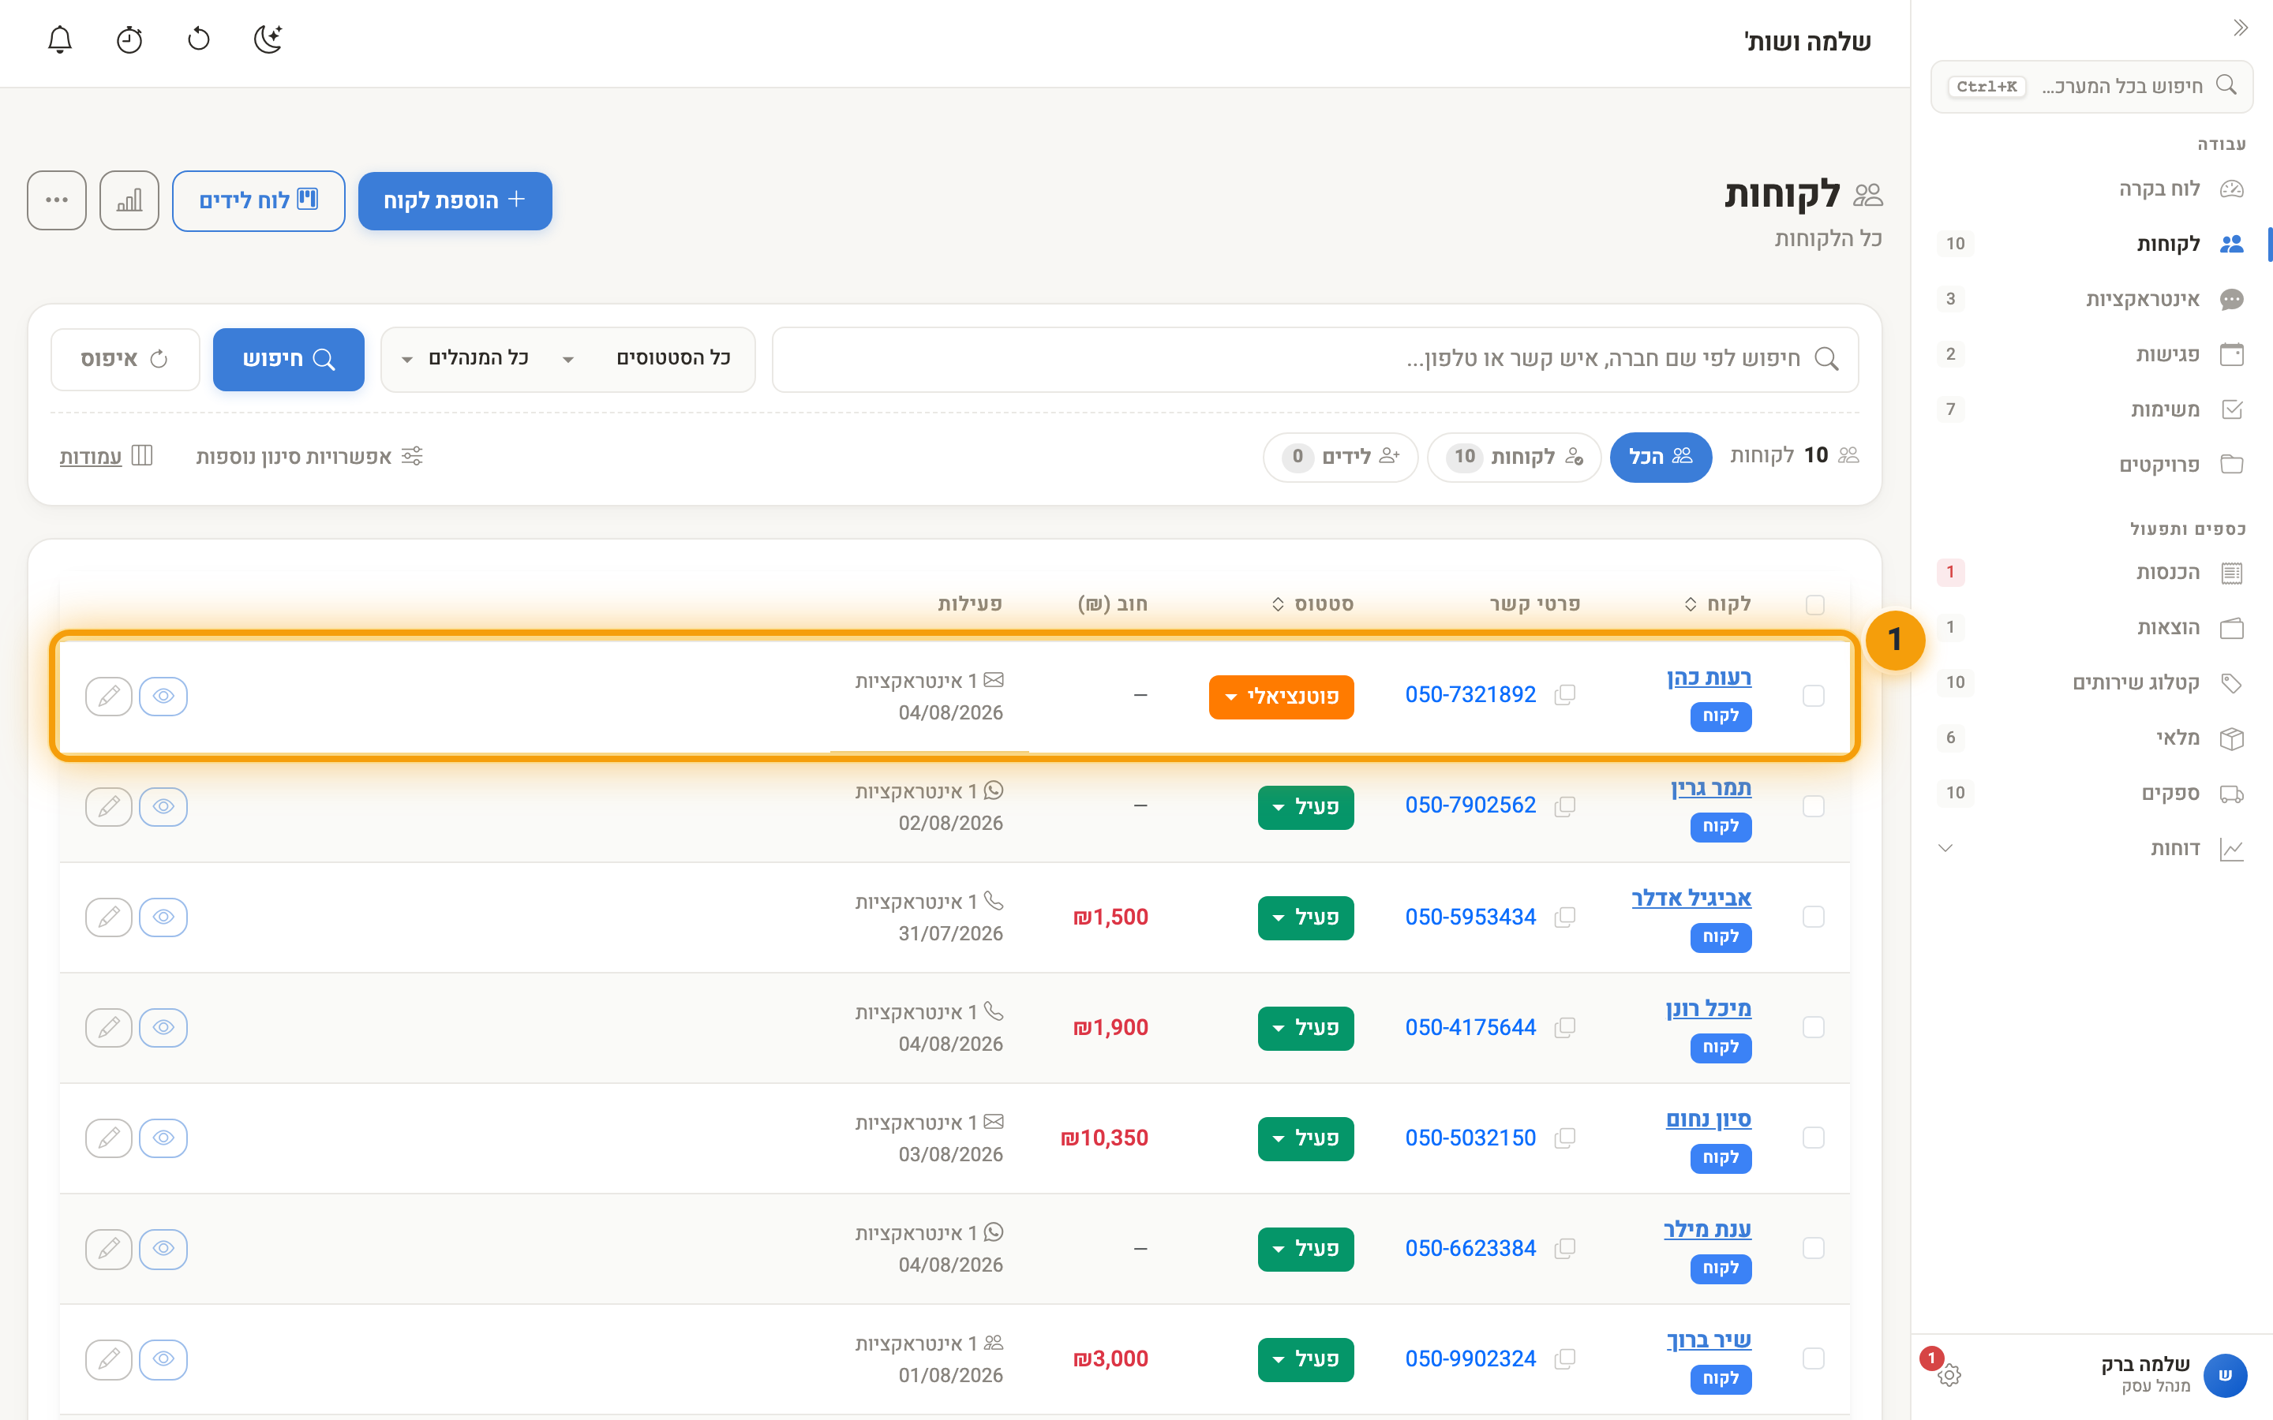The image size is (2273, 1420).
Task: Check the row checkbox for סיון נחום
Action: [1814, 1138]
